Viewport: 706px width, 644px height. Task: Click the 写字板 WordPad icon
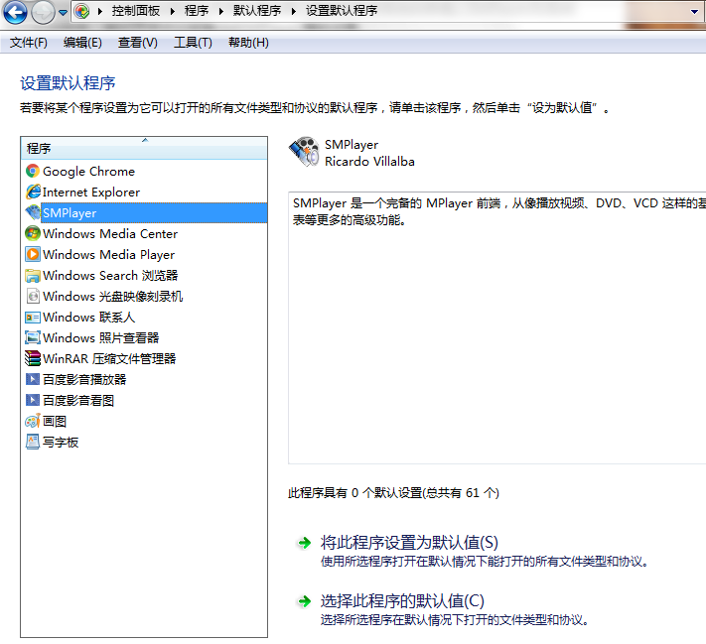click(33, 442)
